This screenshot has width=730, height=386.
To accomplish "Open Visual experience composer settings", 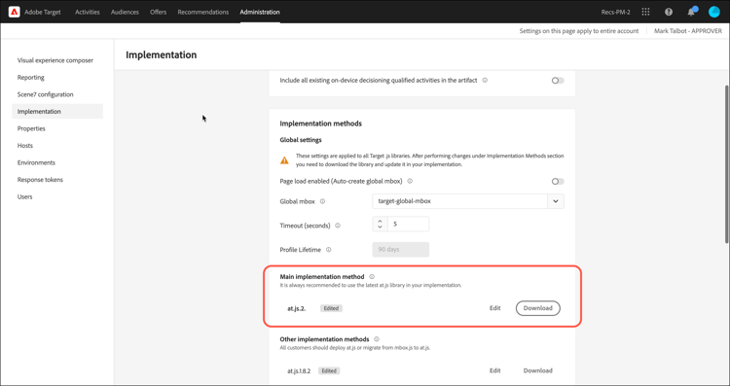I will (x=55, y=60).
